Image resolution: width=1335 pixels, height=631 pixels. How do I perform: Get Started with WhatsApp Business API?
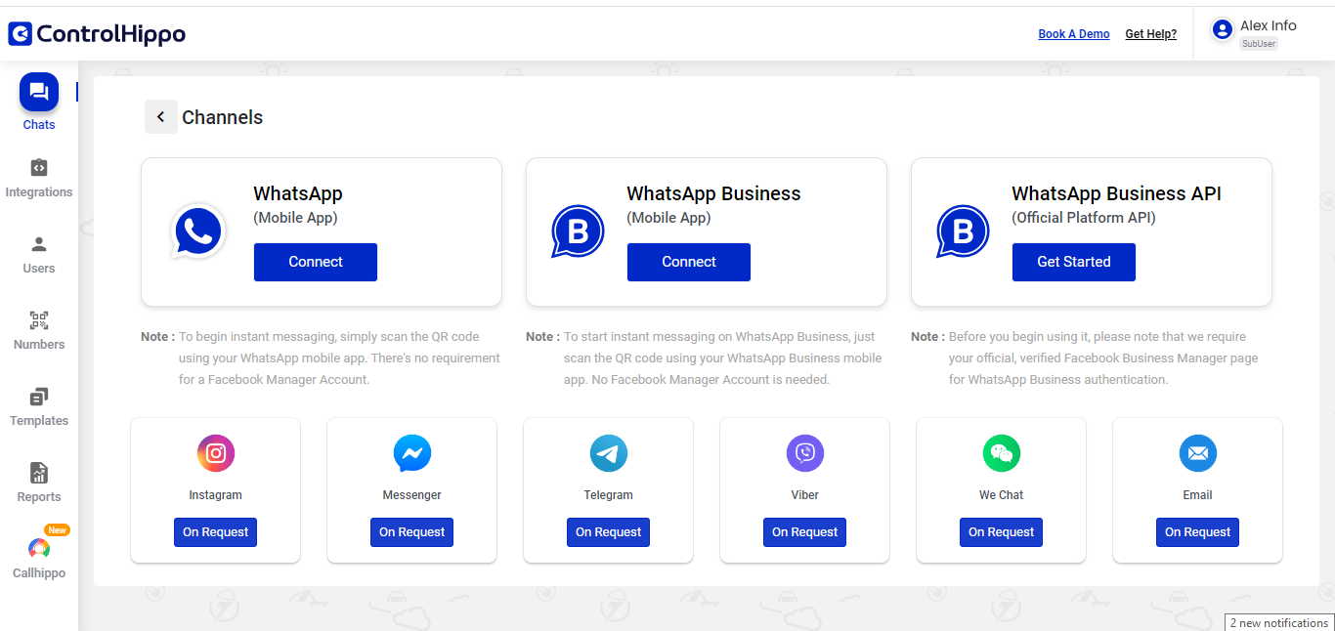pos(1074,262)
